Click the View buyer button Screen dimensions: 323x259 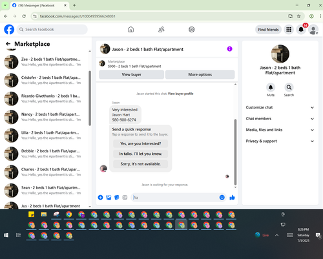pyautogui.click(x=131, y=74)
